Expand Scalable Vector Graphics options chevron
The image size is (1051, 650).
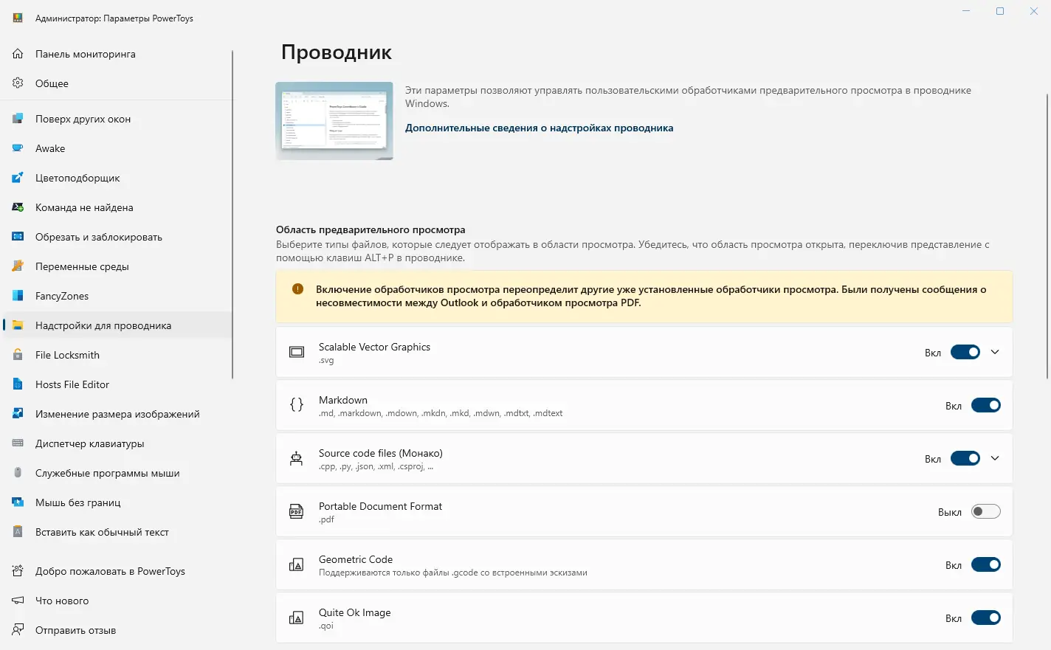pos(996,352)
